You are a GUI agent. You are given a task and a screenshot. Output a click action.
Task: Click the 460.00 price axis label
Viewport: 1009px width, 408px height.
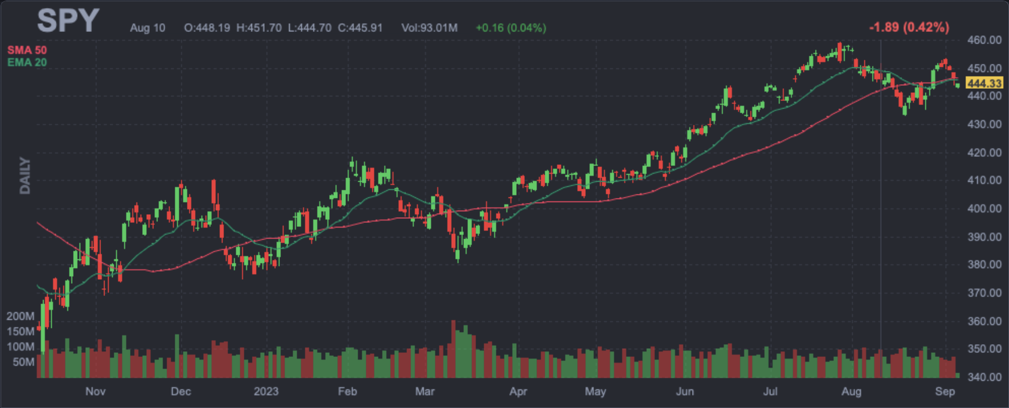tap(984, 40)
